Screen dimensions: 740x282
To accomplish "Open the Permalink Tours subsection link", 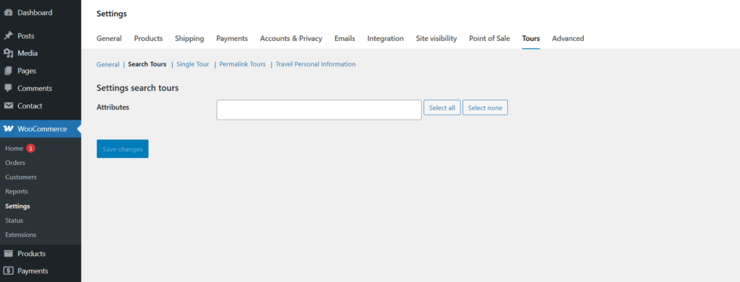I will (x=243, y=64).
